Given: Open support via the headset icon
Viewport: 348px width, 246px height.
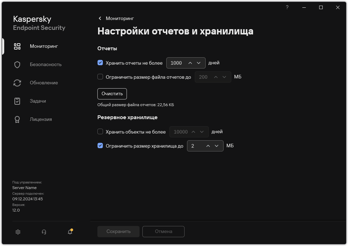Looking at the screenshot, I should [44, 232].
